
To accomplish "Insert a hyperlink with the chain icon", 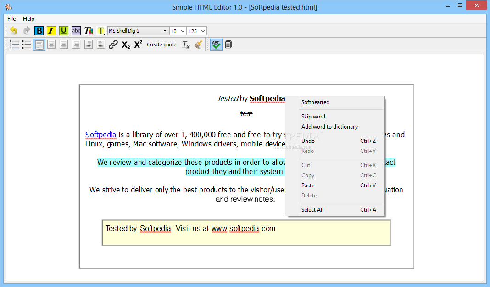I will (113, 45).
